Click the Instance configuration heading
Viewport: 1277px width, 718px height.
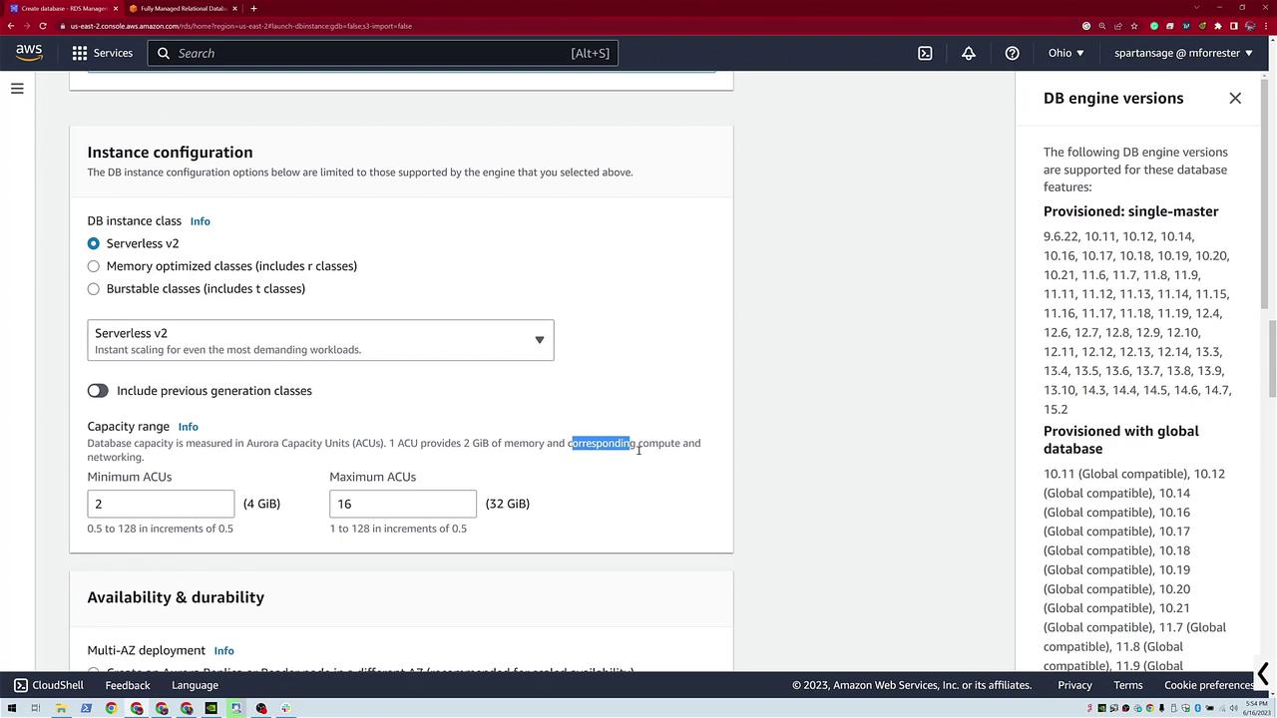[170, 153]
